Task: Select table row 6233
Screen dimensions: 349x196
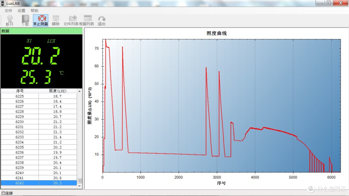Action: click(x=39, y=137)
